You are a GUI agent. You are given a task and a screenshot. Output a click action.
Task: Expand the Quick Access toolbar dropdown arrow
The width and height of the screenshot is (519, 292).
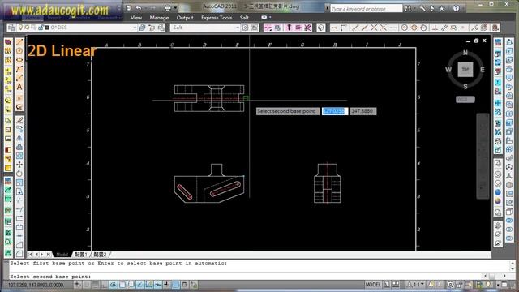point(175,7)
